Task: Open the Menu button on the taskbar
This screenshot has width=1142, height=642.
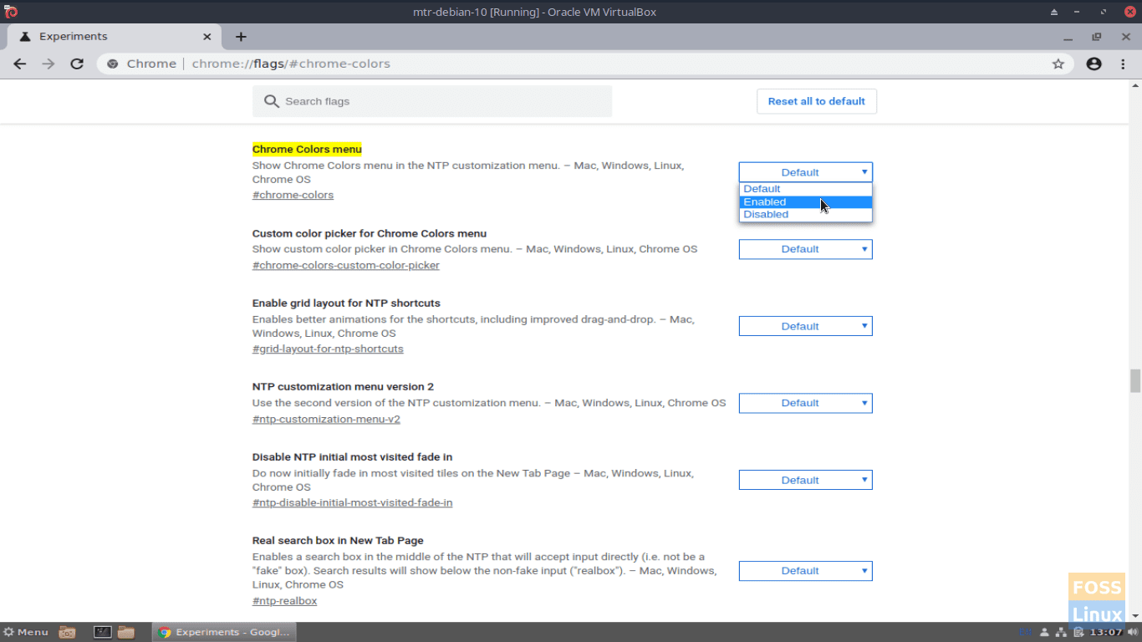Action: 25,632
